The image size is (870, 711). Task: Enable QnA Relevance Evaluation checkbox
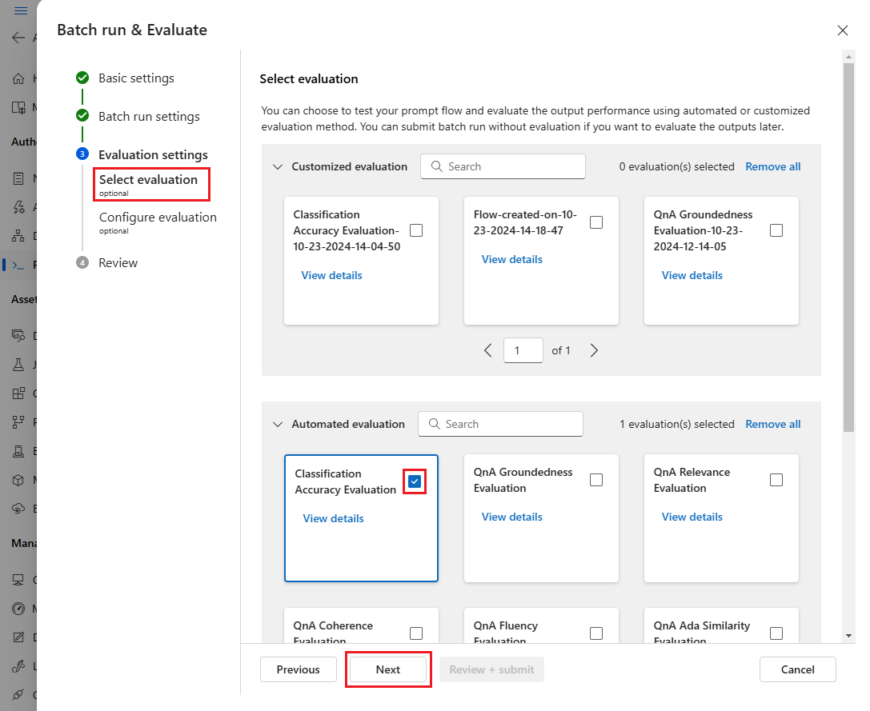[776, 480]
